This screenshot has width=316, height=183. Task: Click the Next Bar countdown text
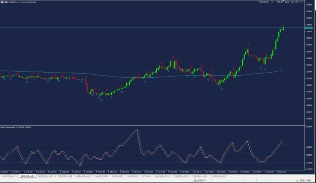point(290,2)
